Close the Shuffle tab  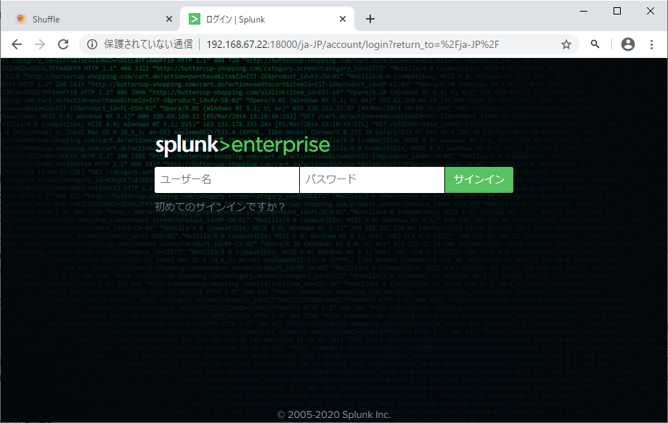[168, 19]
